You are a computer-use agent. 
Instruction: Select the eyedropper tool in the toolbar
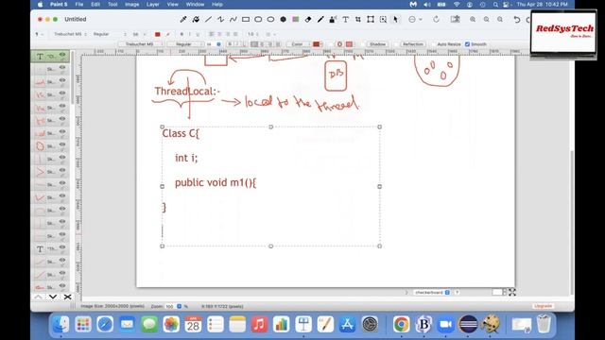[x=183, y=19]
